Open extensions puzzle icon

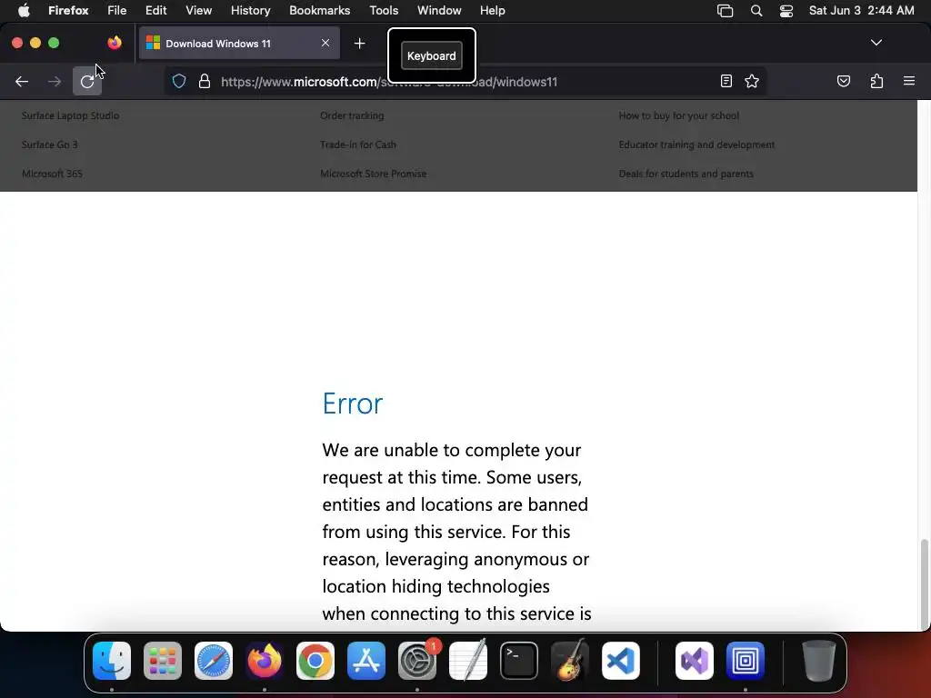point(876,81)
